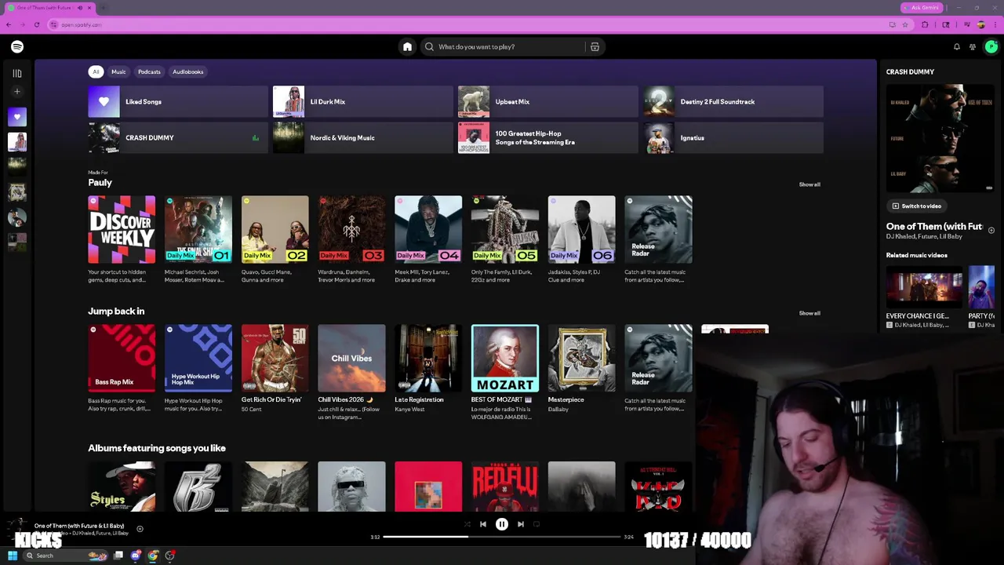Open the Chrome three-dot menu
The height and width of the screenshot is (565, 1004).
click(995, 24)
